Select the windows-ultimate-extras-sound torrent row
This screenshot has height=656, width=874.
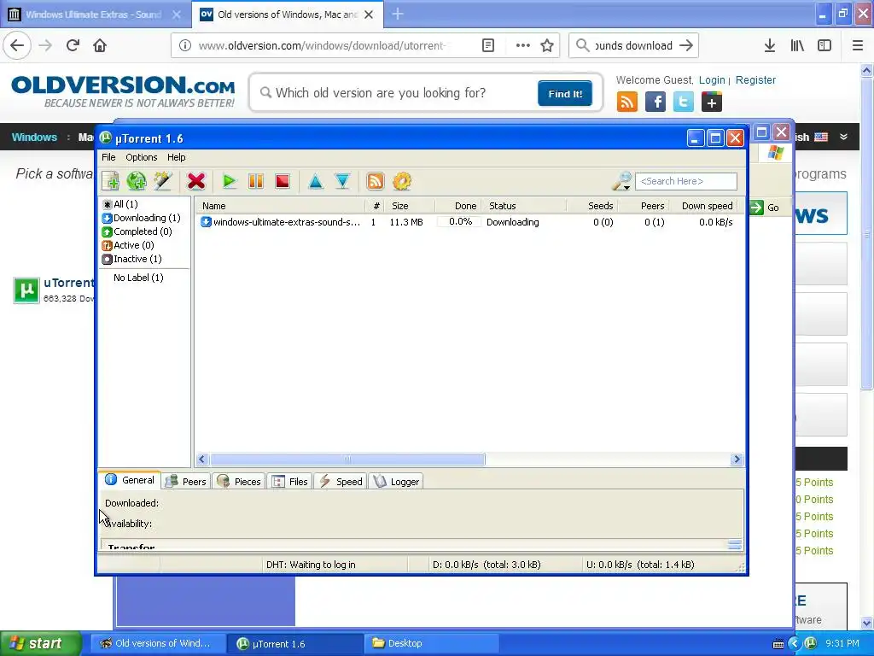click(469, 222)
